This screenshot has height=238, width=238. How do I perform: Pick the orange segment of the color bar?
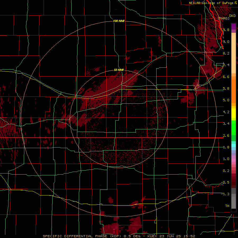(x=234, y=91)
